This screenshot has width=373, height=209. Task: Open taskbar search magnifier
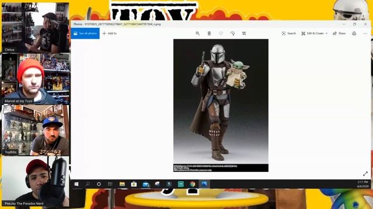tap(88, 184)
